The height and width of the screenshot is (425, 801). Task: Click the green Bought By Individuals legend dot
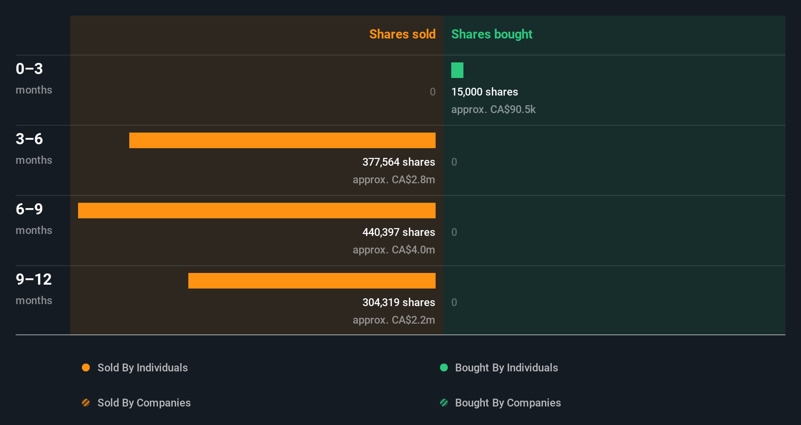pos(444,367)
